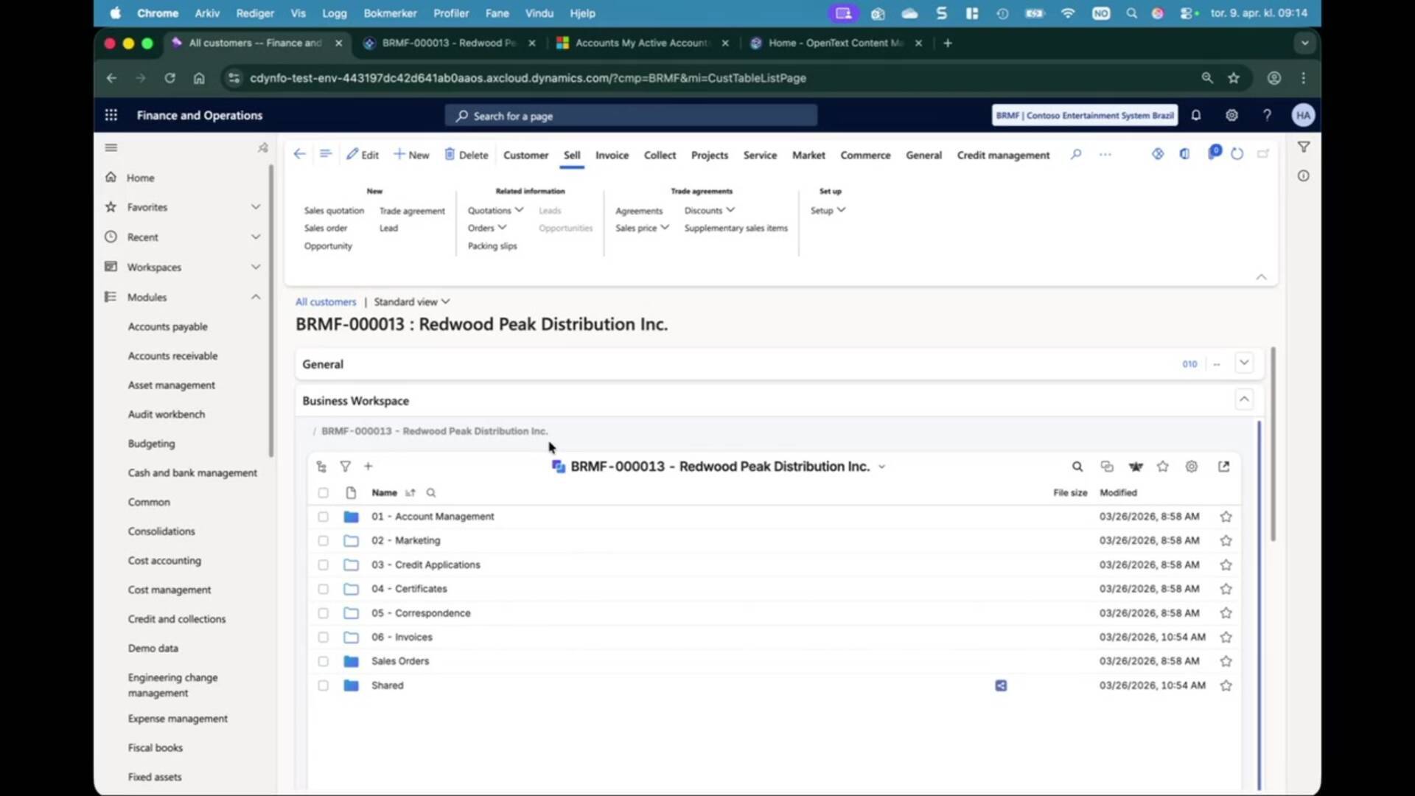Switch to the Credit management tab
The width and height of the screenshot is (1415, 796).
(1003, 155)
